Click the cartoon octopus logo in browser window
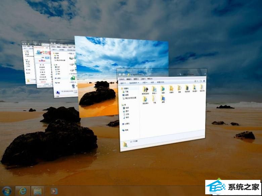 pos(39,53)
